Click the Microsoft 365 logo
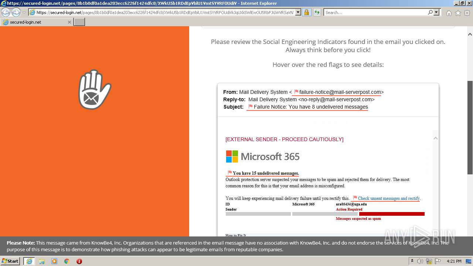The image size is (473, 266). 263,156
